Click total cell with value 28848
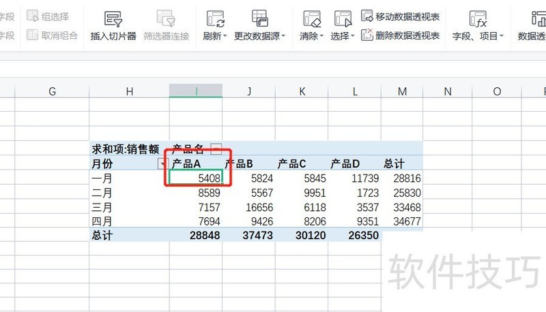Image resolution: width=546 pixels, height=312 pixels. click(x=196, y=235)
